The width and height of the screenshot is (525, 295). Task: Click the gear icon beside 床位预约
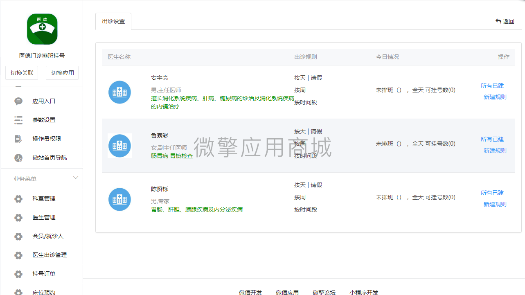pyautogui.click(x=18, y=292)
